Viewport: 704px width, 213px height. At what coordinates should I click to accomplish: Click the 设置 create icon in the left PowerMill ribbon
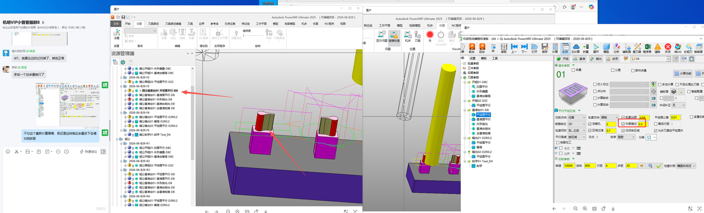tap(117, 34)
